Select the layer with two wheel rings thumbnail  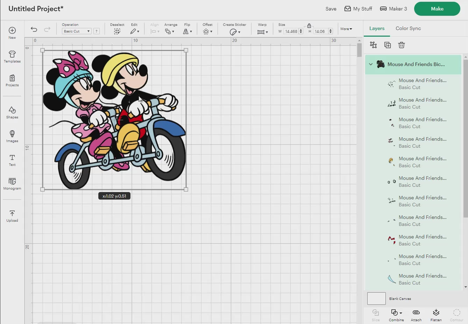413,182
